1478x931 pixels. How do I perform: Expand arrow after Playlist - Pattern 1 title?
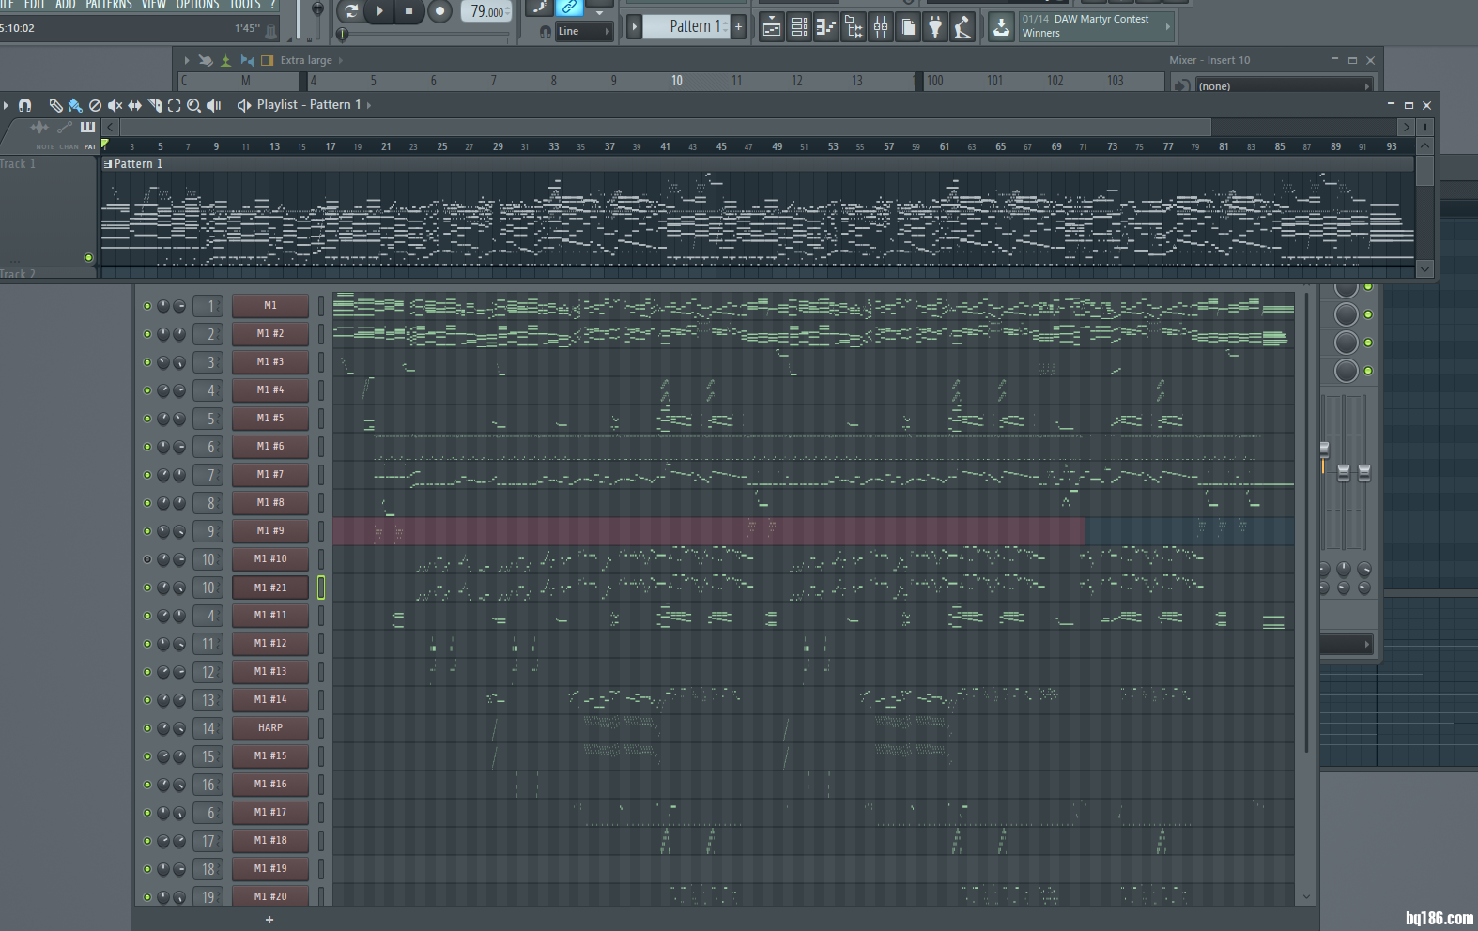pyautogui.click(x=369, y=105)
